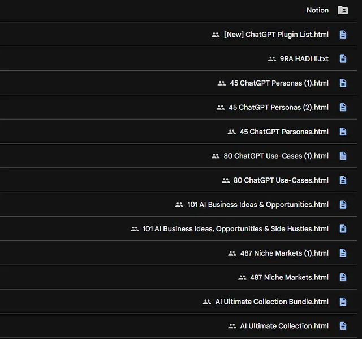Select the 9RA HADI !!.txt file
Viewport: 362px width, 339px height.
[x=304, y=59]
